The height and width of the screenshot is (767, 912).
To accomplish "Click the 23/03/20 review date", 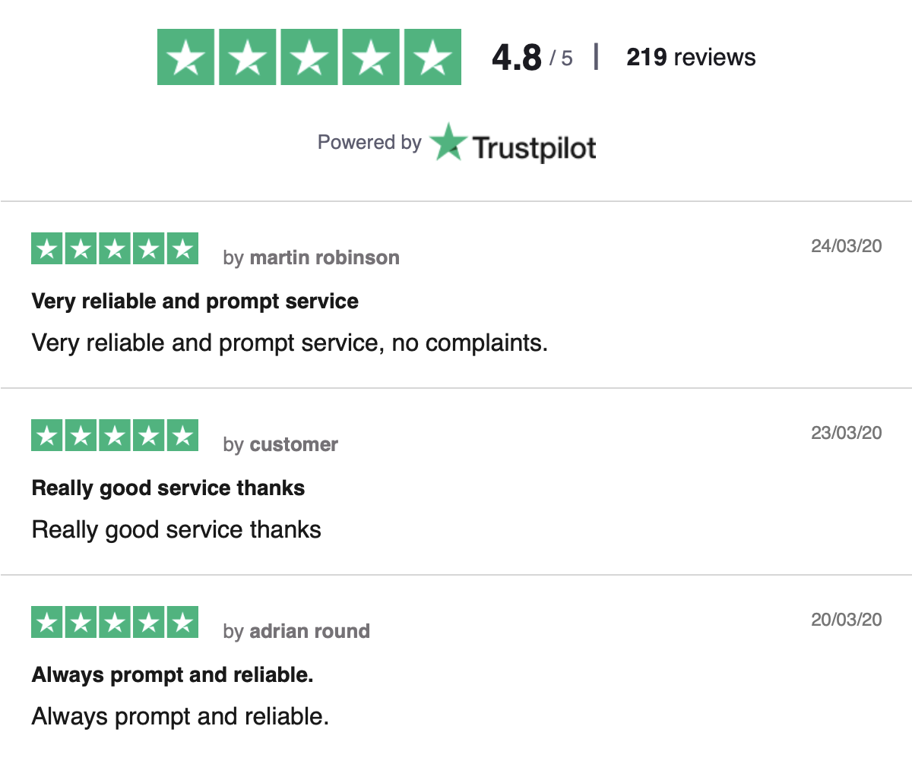I will [x=847, y=433].
